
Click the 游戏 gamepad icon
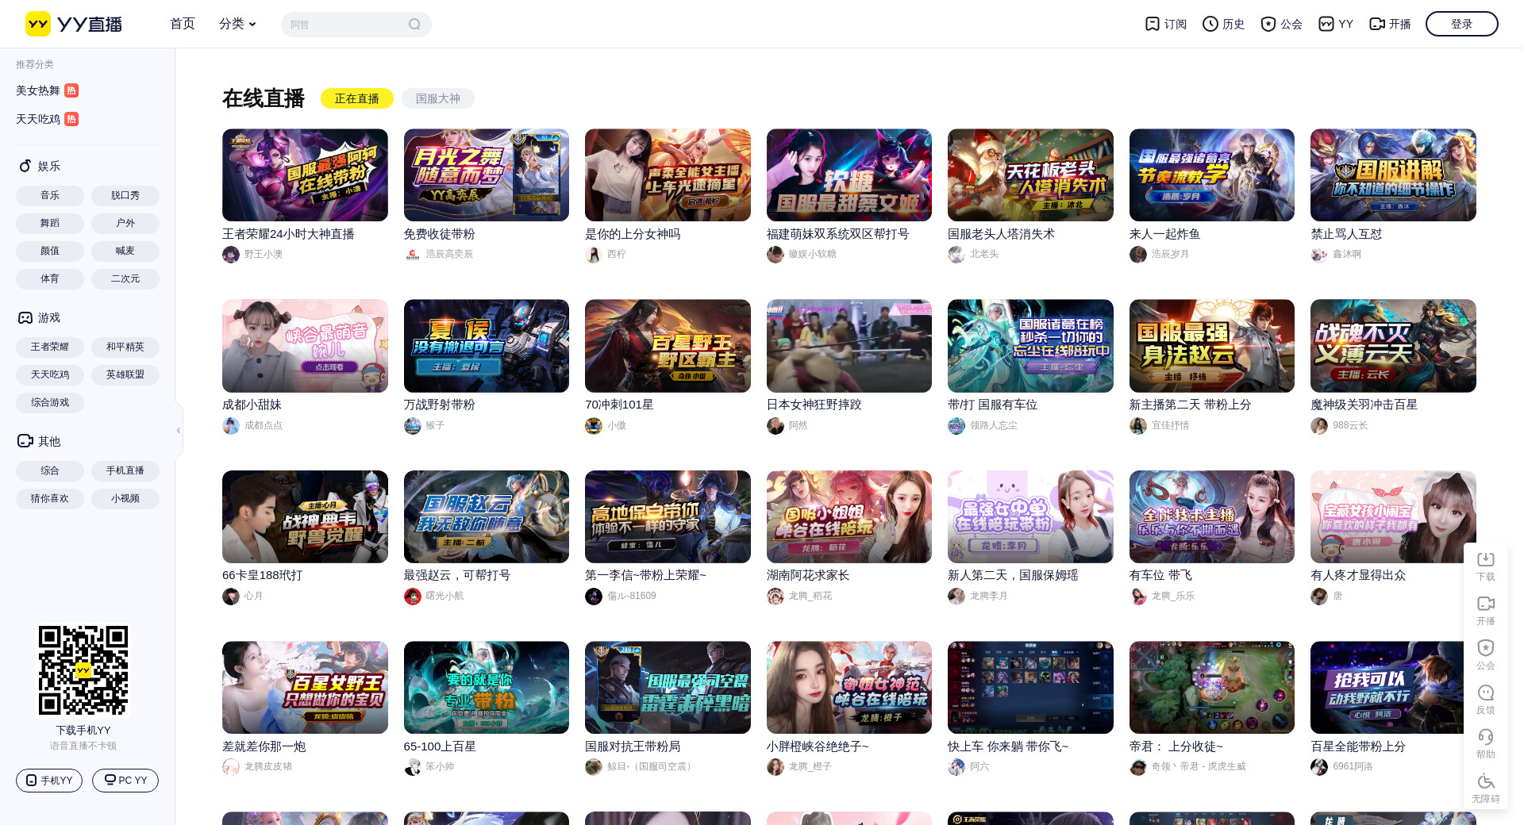[25, 317]
